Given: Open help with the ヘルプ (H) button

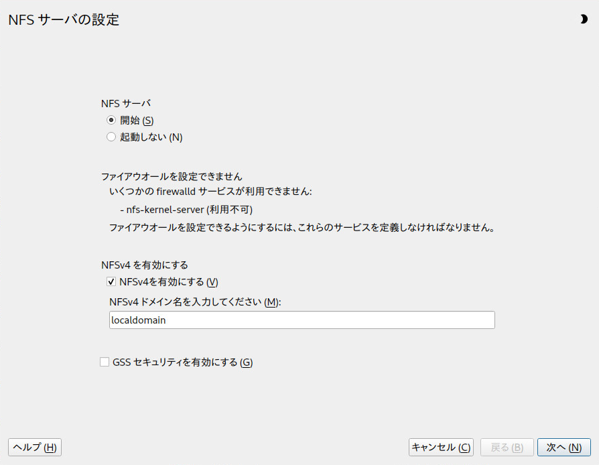Looking at the screenshot, I should click(x=35, y=447).
